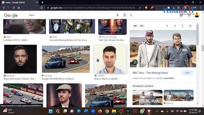Toggle the browser sidebar panel icon
This screenshot has width=204, height=115.
[x=179, y=8]
